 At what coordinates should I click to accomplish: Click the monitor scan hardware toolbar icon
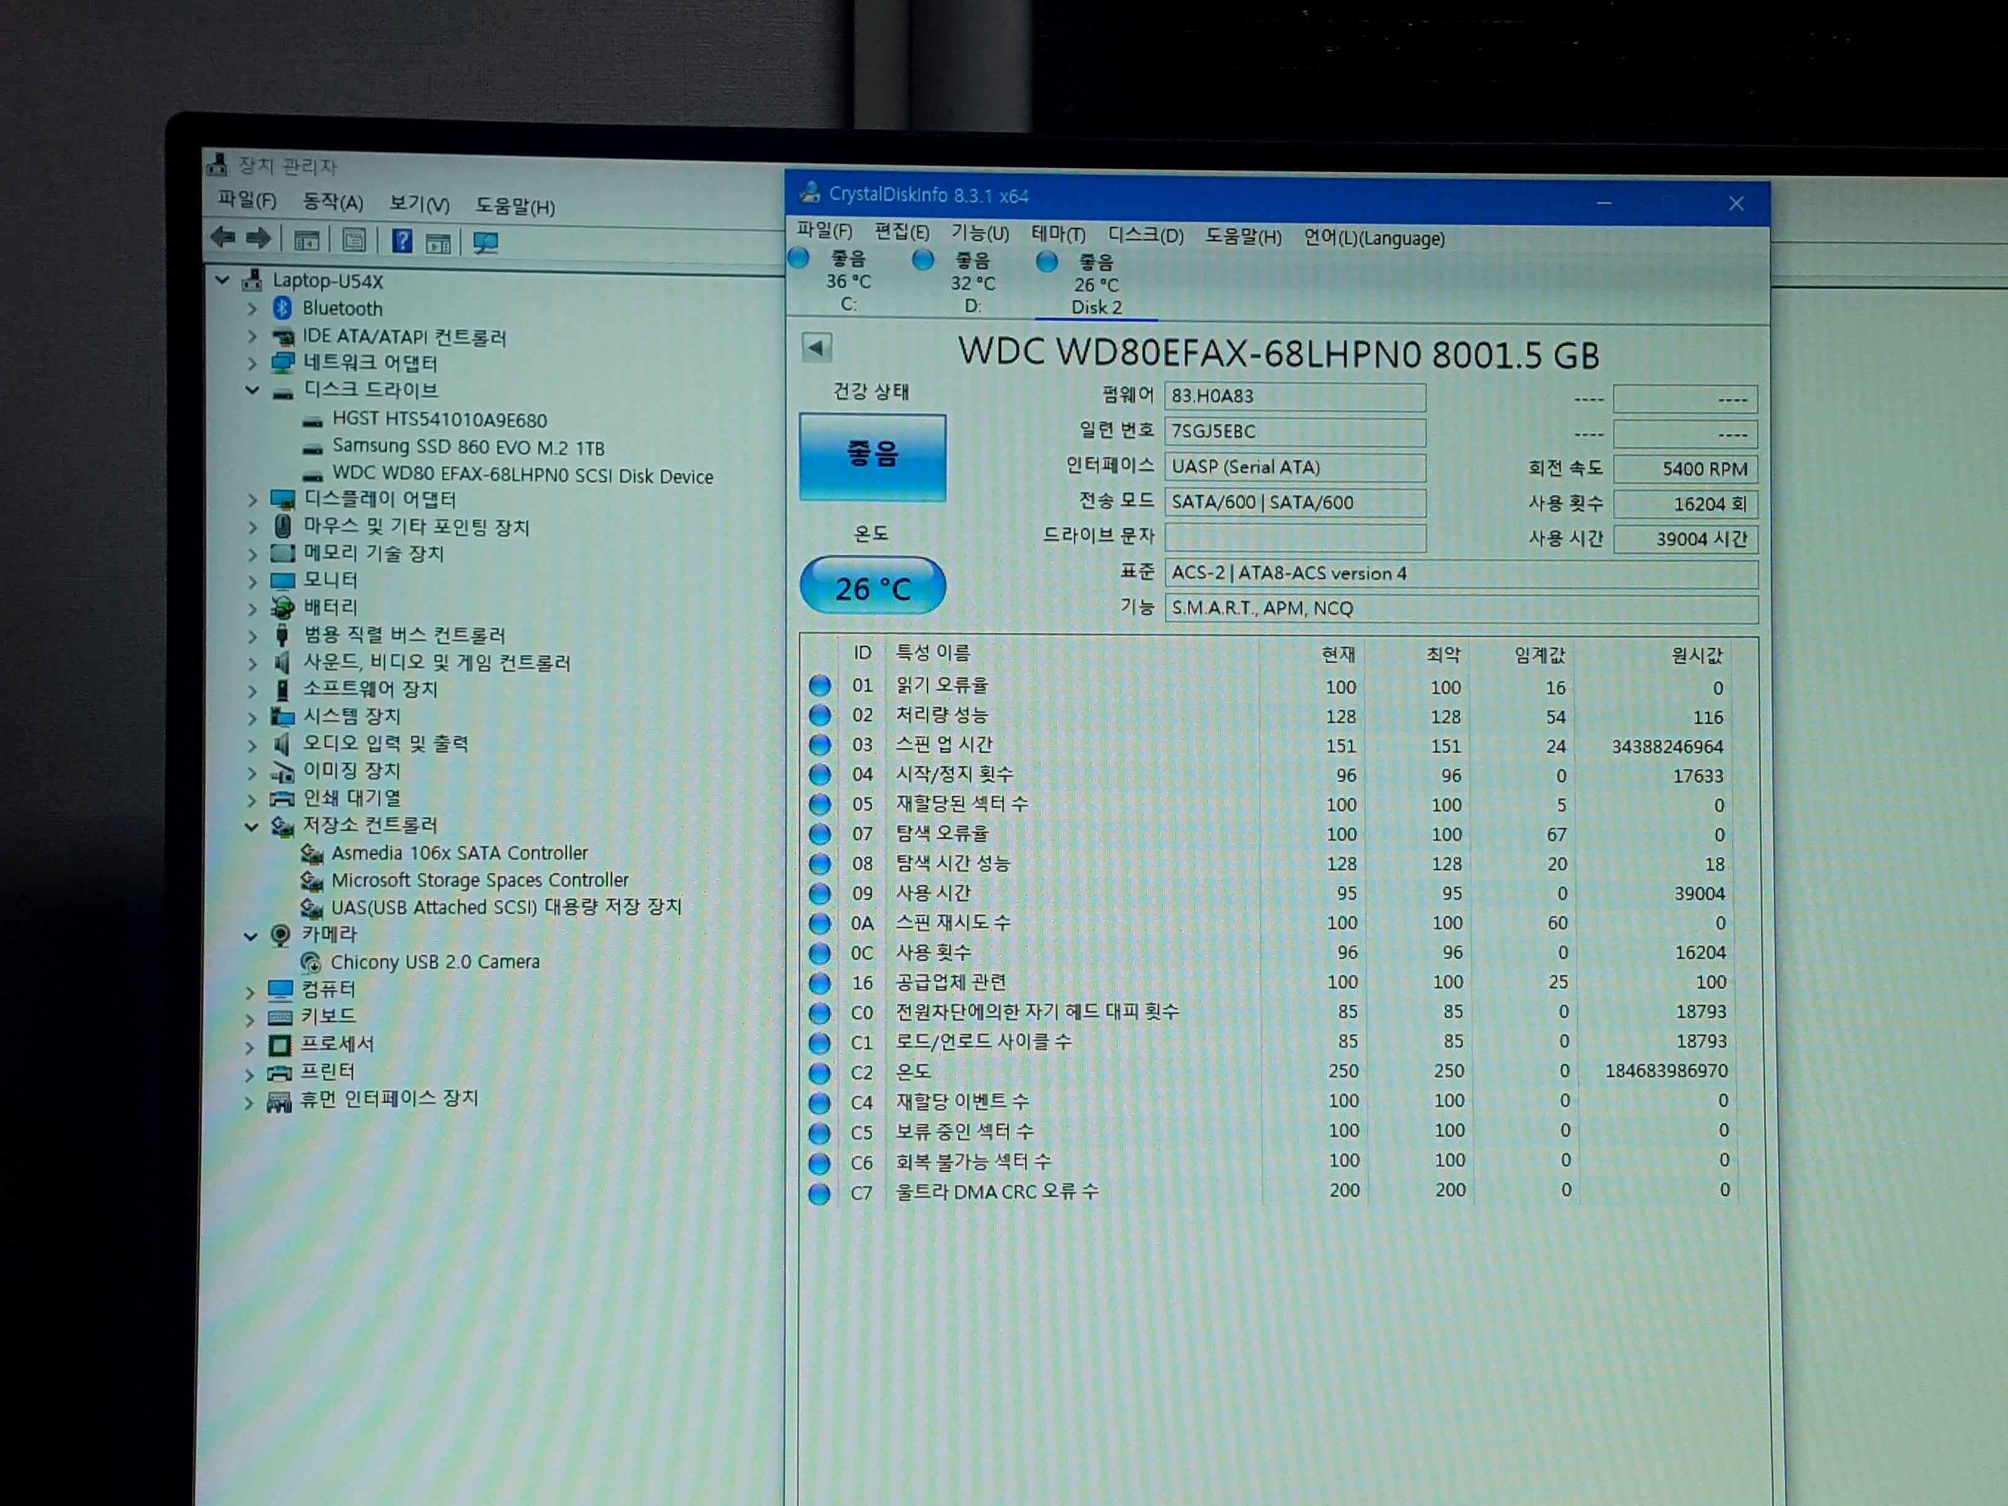click(485, 243)
